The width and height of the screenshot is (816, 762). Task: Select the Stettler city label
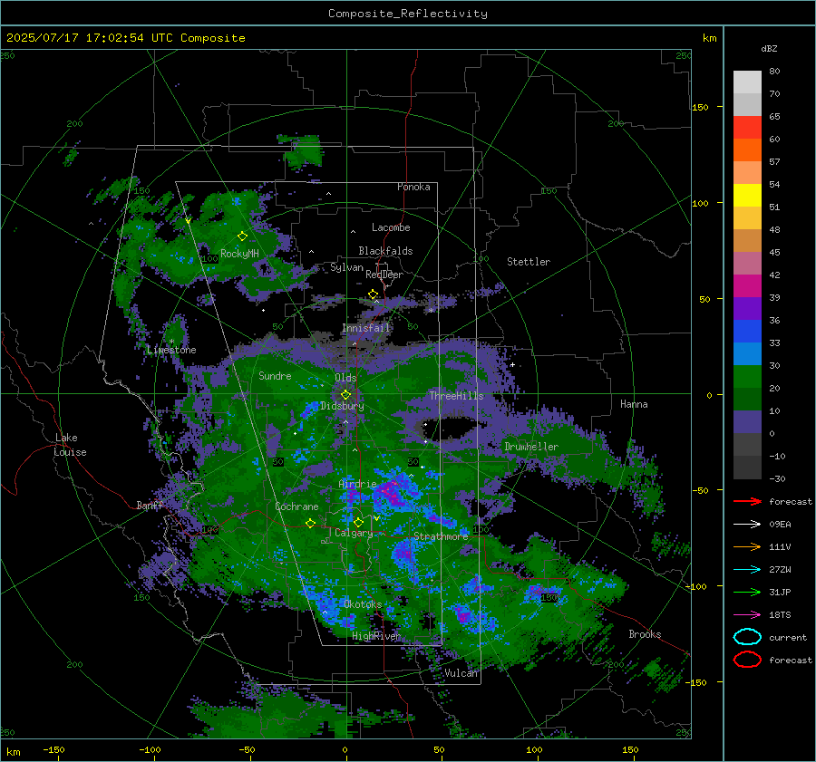[529, 262]
